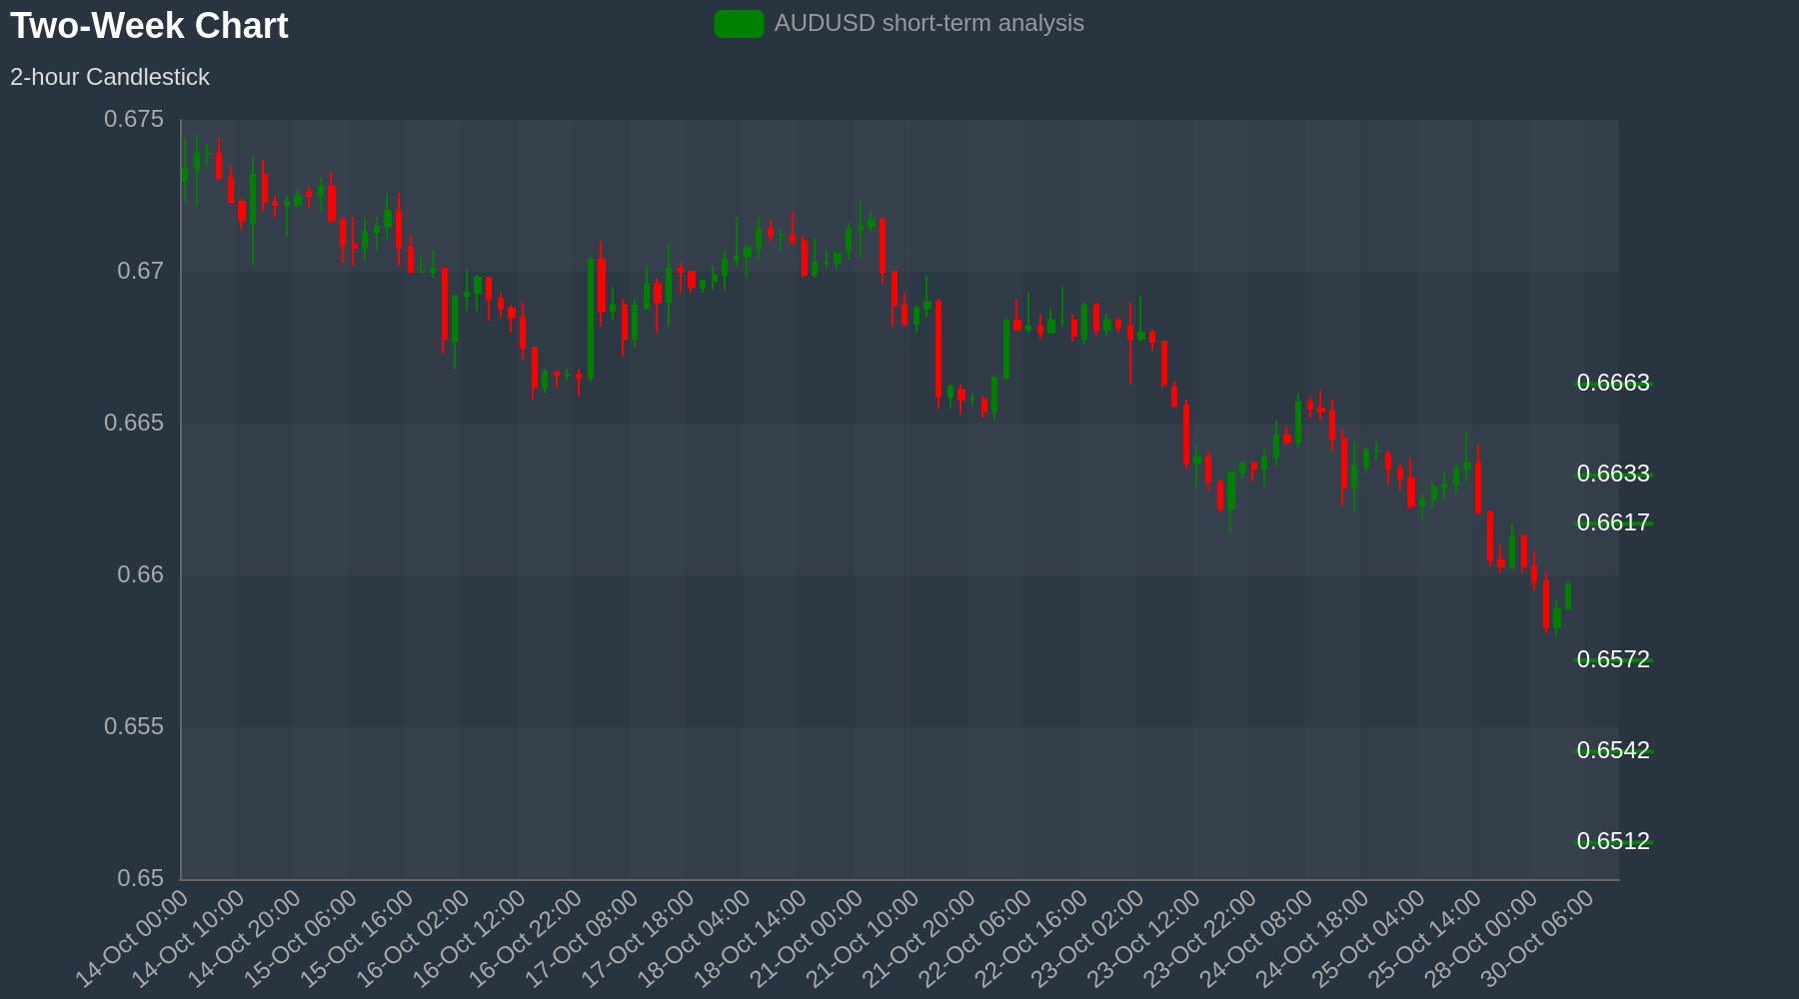Click the 14-Oct 10:00 x-axis label
The width and height of the screenshot is (1799, 999).
189,939
